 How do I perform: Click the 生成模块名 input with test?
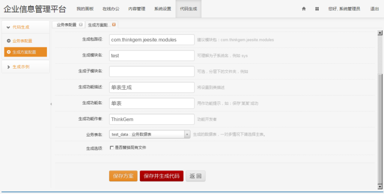pyautogui.click(x=152, y=55)
